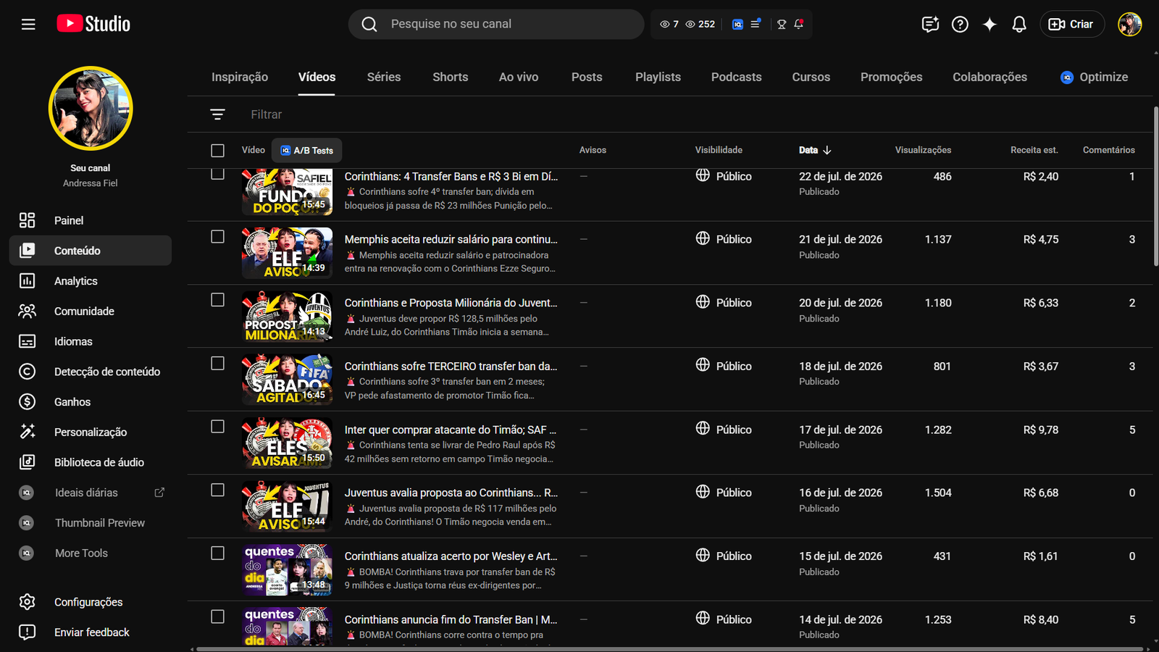The width and height of the screenshot is (1159, 652).
Task: Select checkbox for Corinthians sofre TERCEIRO transfer ban
Action: pyautogui.click(x=217, y=364)
